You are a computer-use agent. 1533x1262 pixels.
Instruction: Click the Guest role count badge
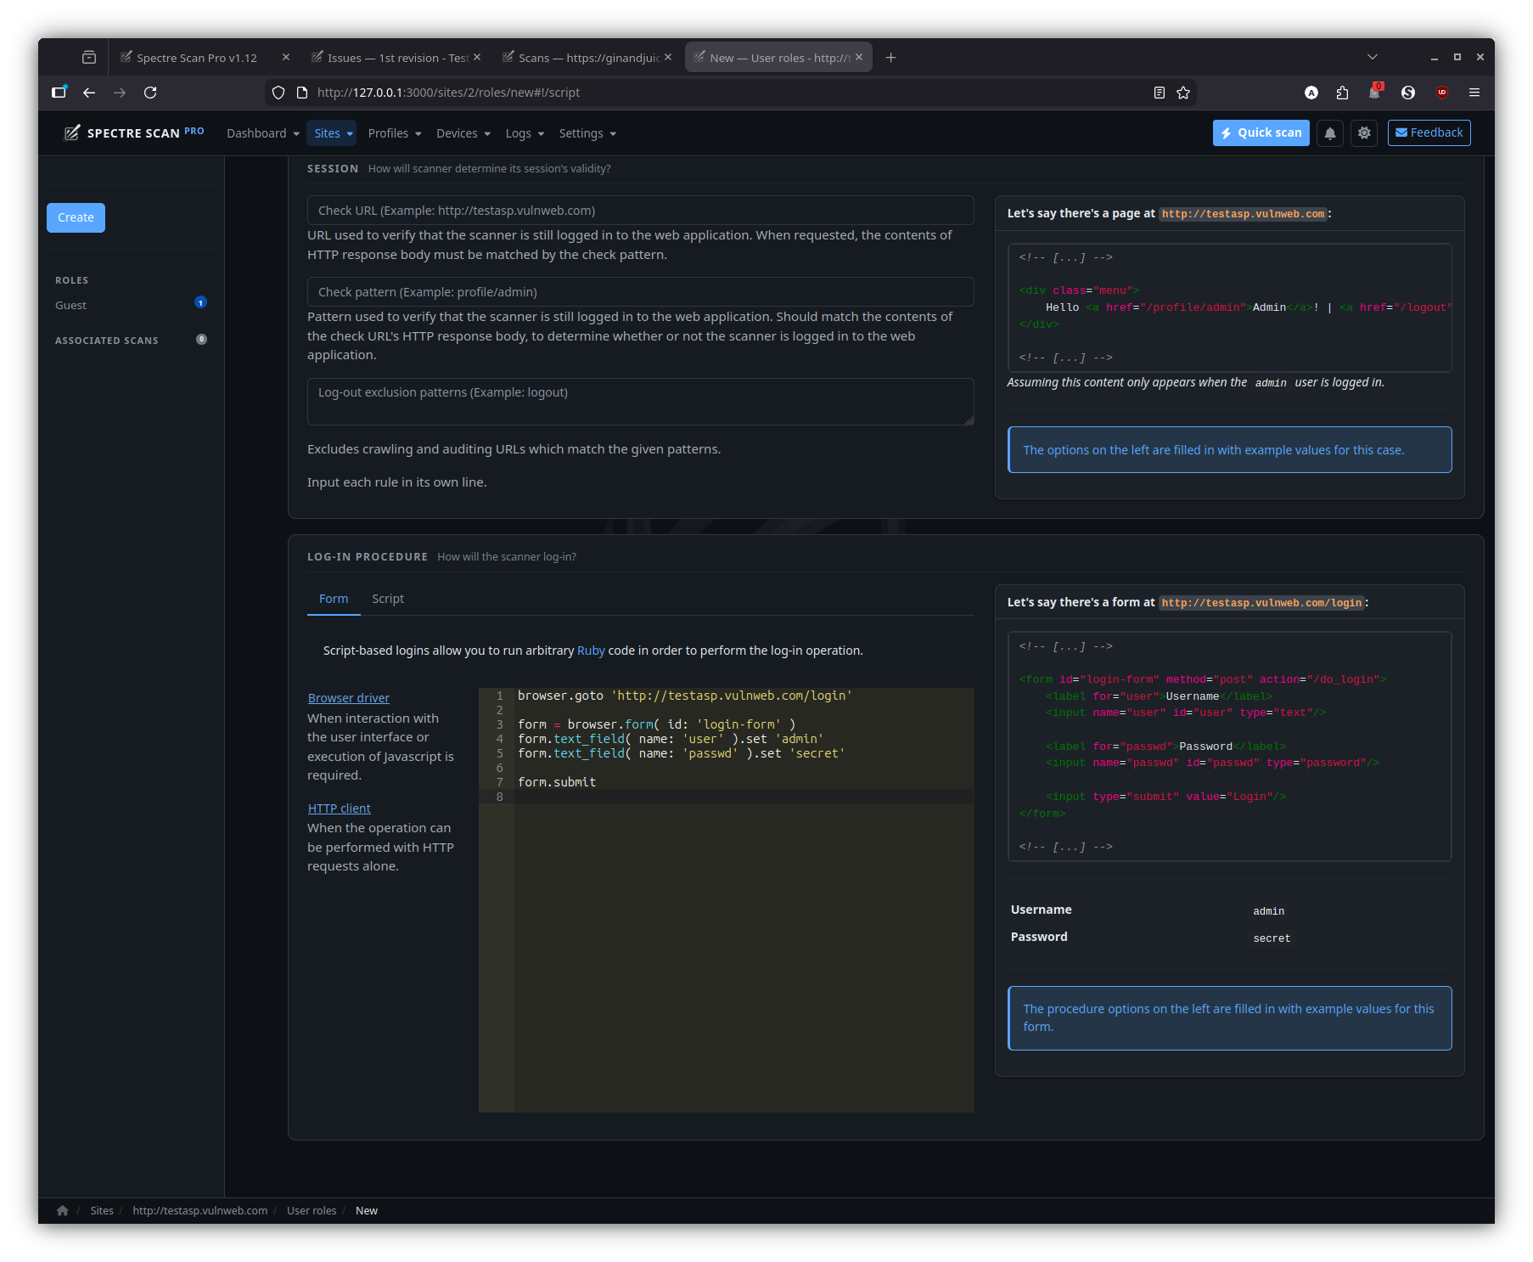(201, 302)
